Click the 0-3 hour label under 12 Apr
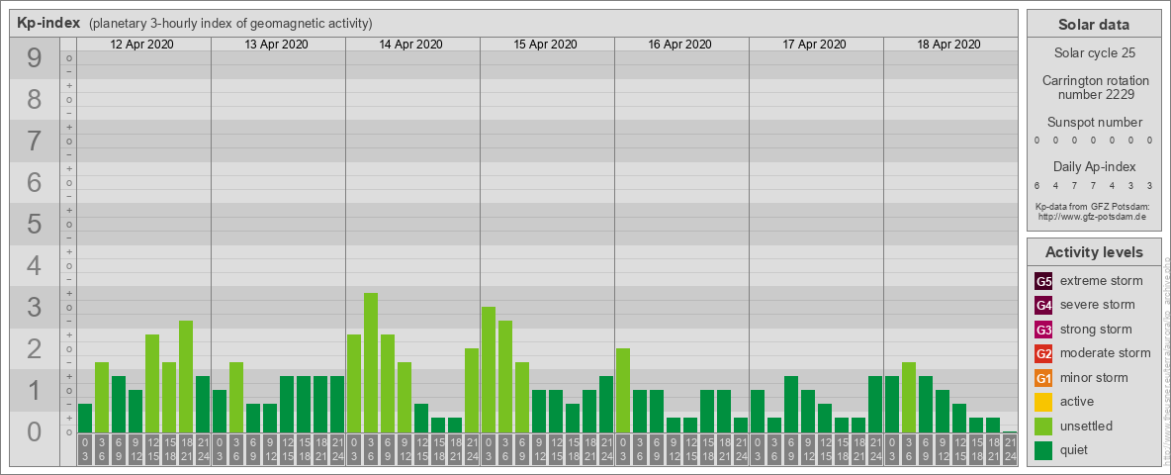 tap(85, 449)
